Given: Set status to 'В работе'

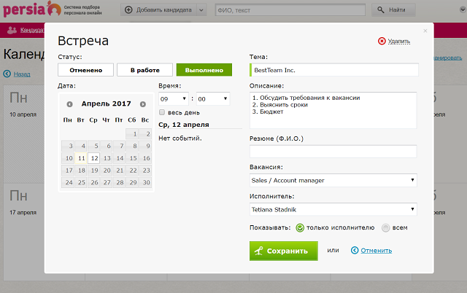Looking at the screenshot, I should click(144, 70).
